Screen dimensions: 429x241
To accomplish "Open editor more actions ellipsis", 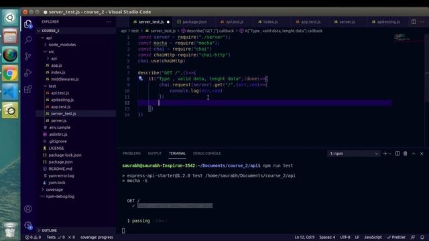I will click(x=422, y=21).
